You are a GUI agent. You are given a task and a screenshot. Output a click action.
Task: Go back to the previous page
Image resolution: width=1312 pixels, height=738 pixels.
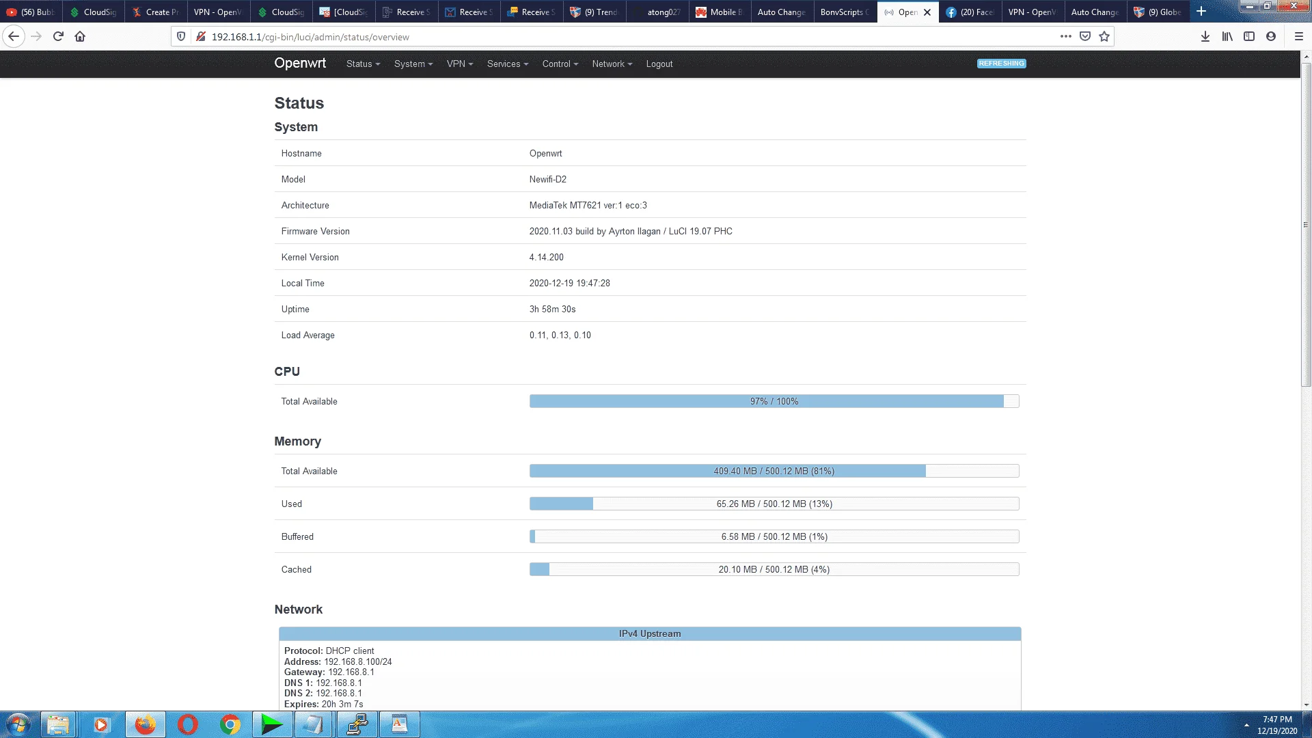[14, 37]
